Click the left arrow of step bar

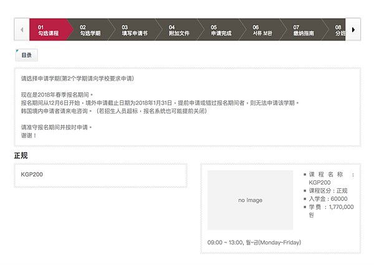tap(22, 29)
